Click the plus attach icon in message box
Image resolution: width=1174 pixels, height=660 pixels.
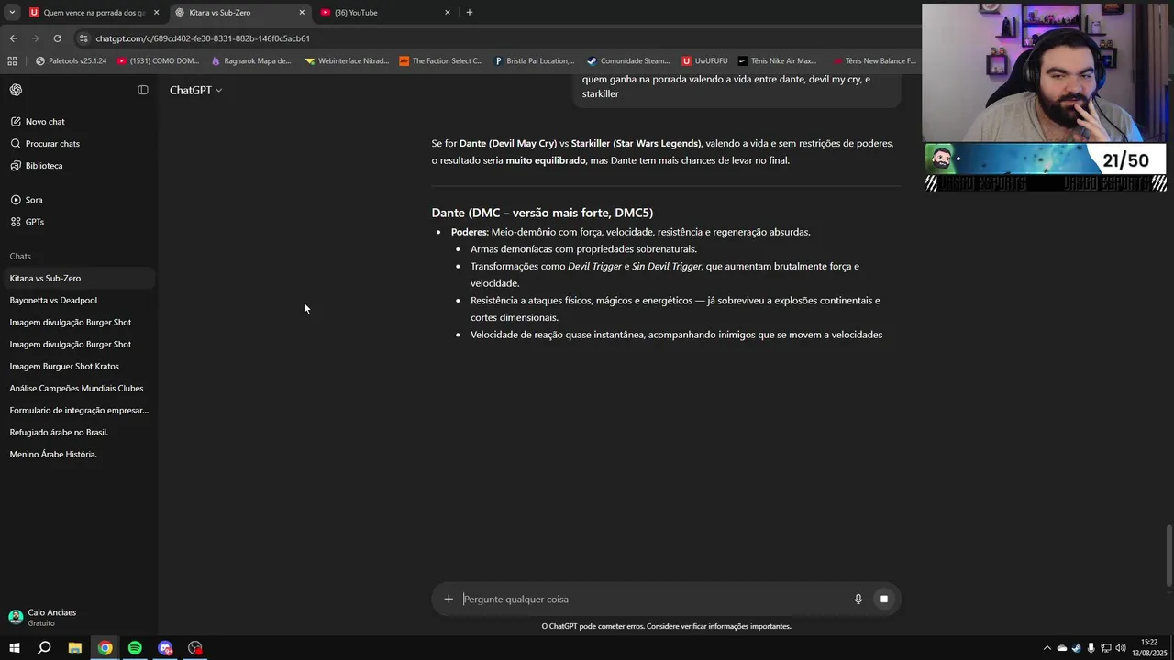(449, 599)
